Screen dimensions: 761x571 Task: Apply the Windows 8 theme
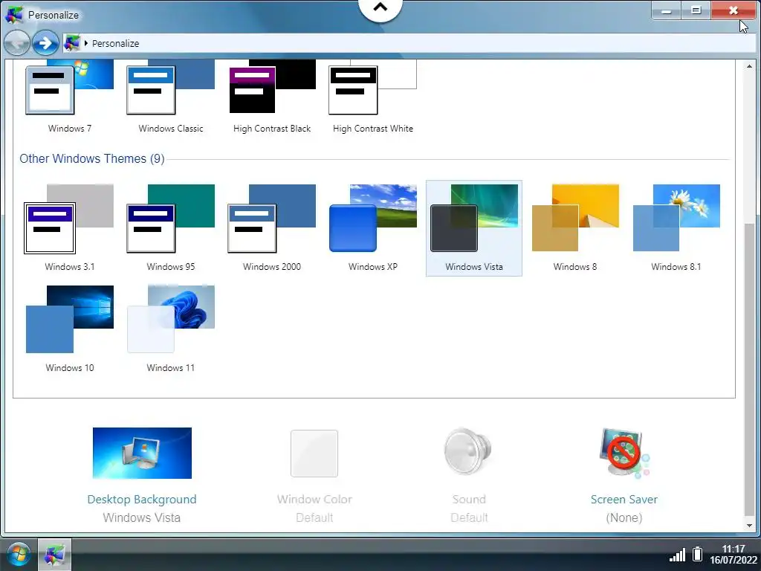(x=575, y=228)
